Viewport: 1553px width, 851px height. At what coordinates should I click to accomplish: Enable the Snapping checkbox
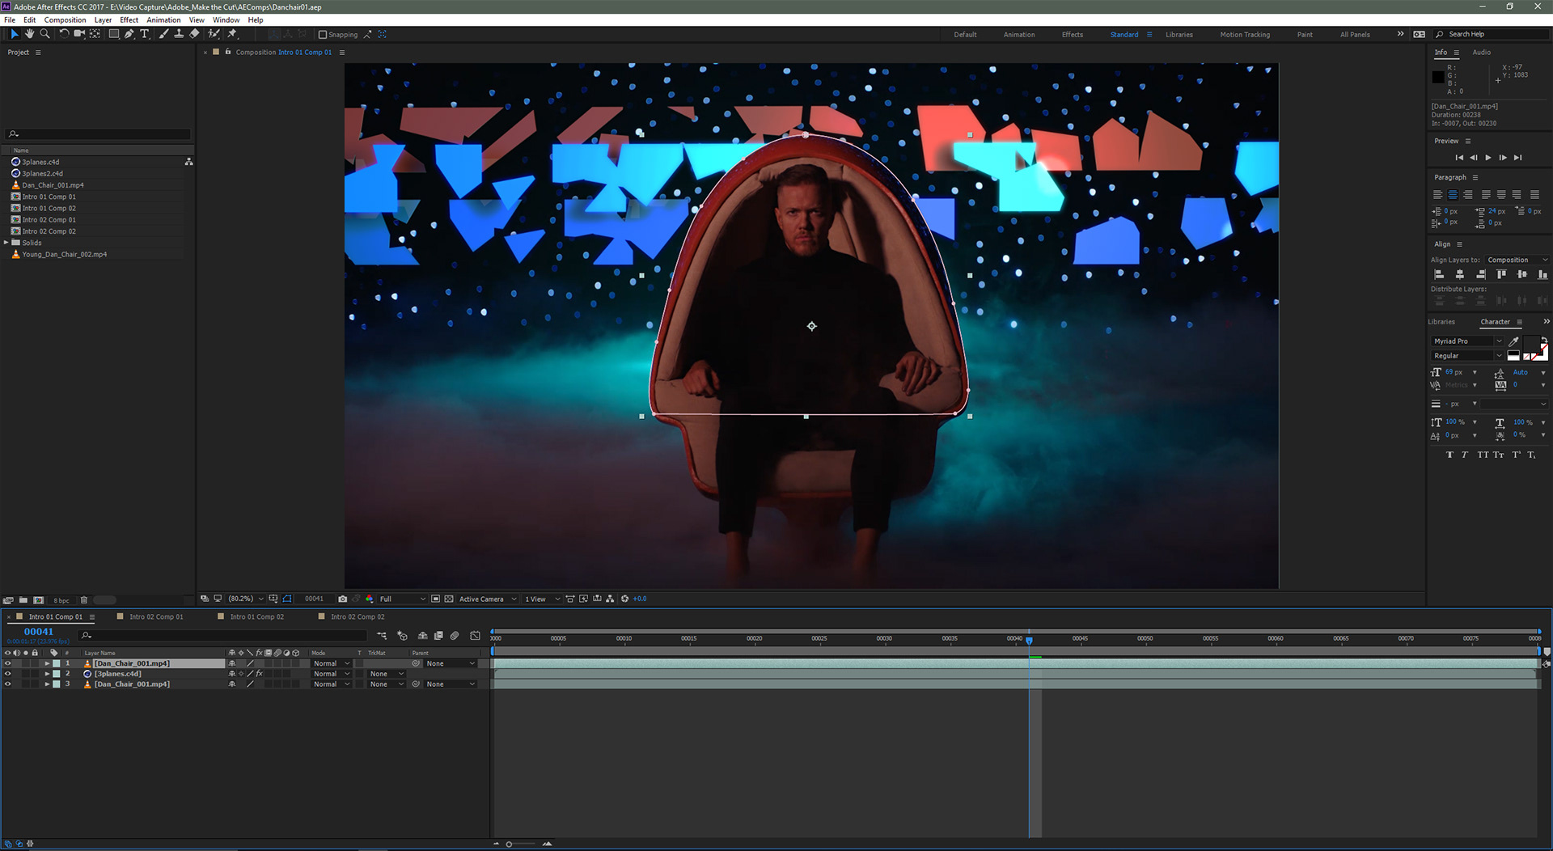323,35
